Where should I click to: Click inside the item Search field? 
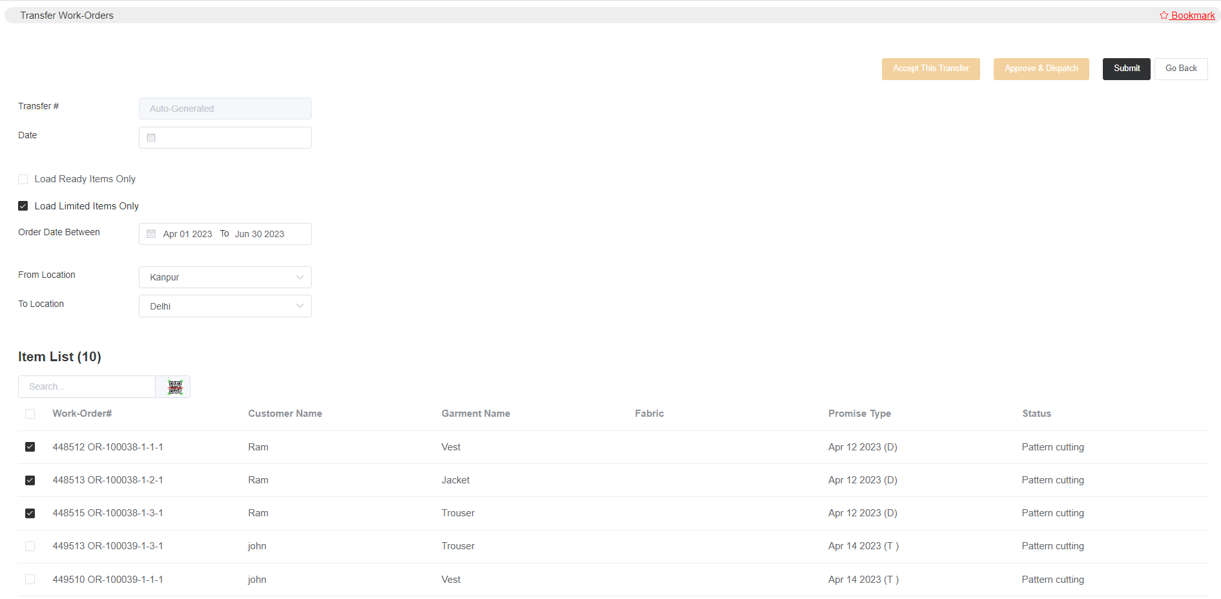click(x=86, y=386)
